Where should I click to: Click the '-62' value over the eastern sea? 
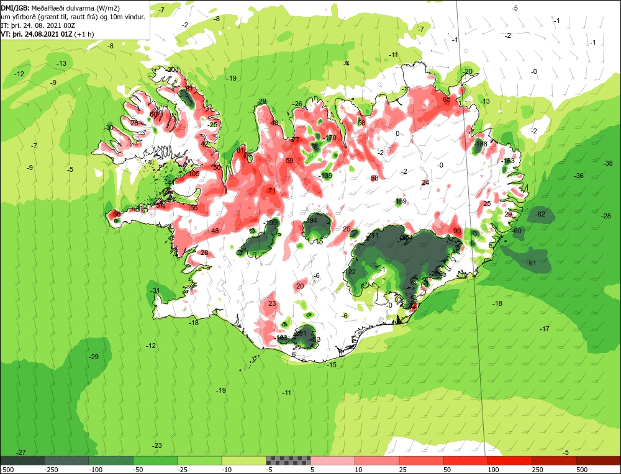[540, 214]
